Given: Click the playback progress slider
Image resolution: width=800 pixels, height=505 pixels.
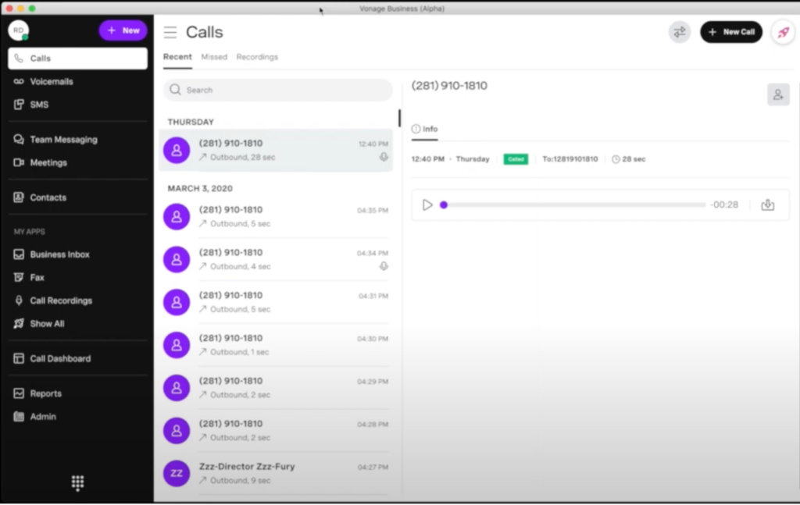Looking at the screenshot, I should pyautogui.click(x=547, y=204).
